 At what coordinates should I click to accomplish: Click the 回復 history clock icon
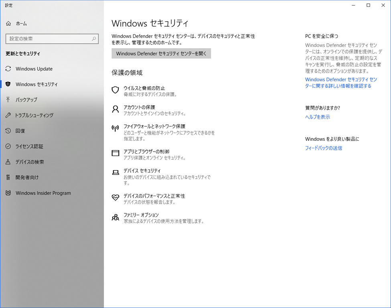pos(8,131)
